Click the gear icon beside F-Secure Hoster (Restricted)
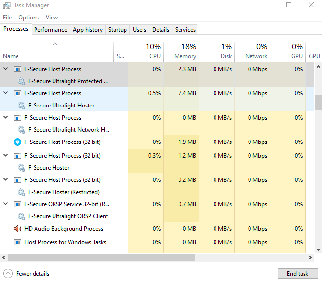 coord(21,192)
